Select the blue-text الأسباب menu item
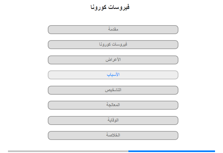This screenshot has width=223, height=153. click(113, 75)
